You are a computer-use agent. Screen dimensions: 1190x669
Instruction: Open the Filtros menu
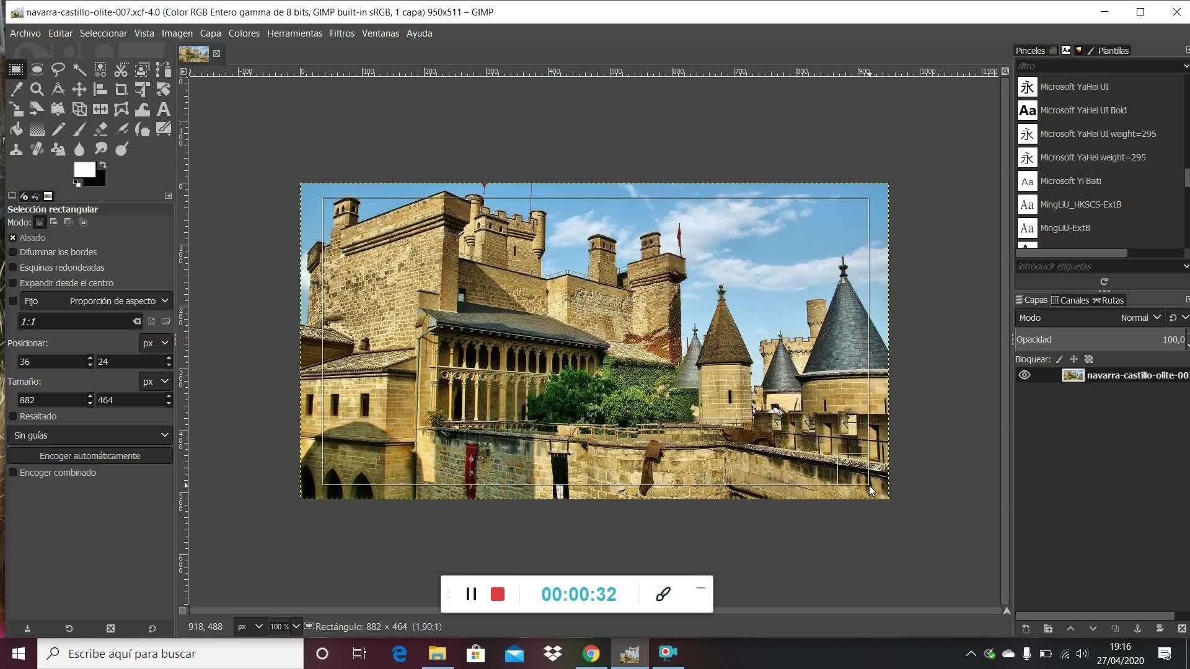pos(342,33)
